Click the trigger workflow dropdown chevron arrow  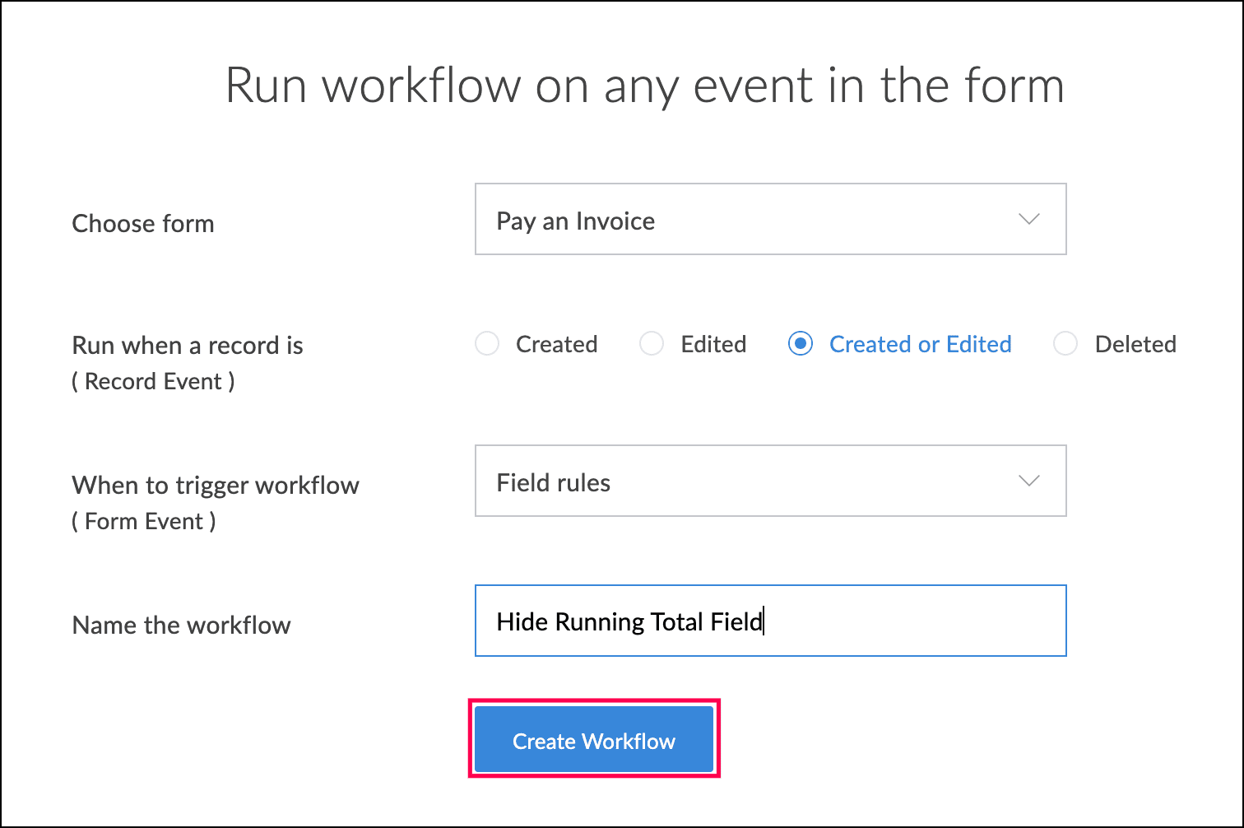click(1028, 481)
